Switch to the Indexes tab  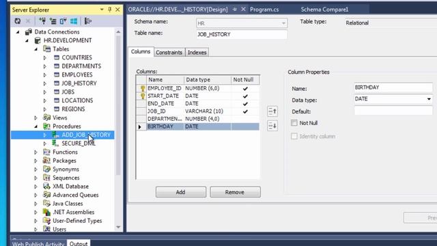click(197, 52)
